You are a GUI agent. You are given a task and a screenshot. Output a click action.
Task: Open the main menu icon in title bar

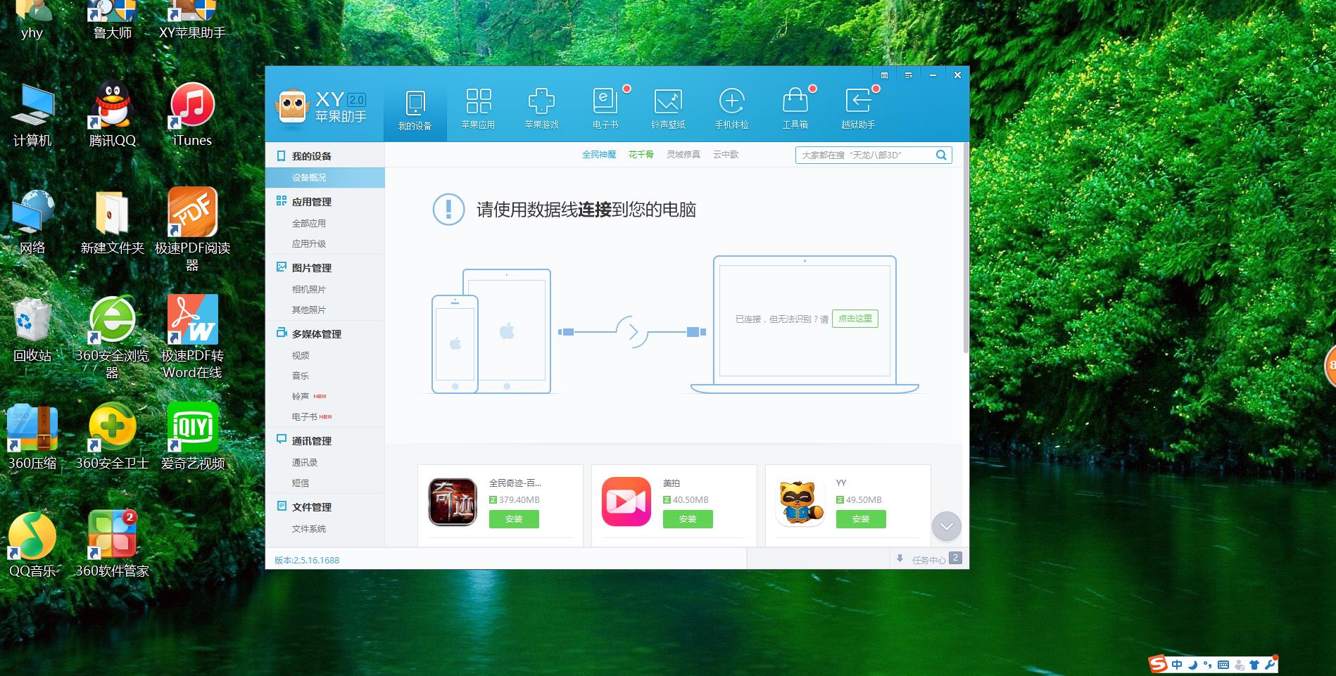coord(908,75)
